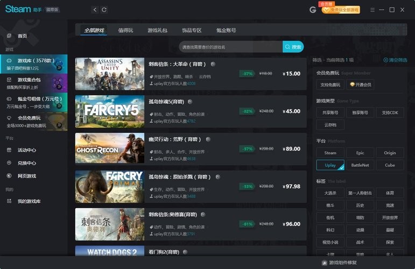Expand the 会员免费玩 arrow button
Viewport: 415px width, 269px height.
point(59,125)
